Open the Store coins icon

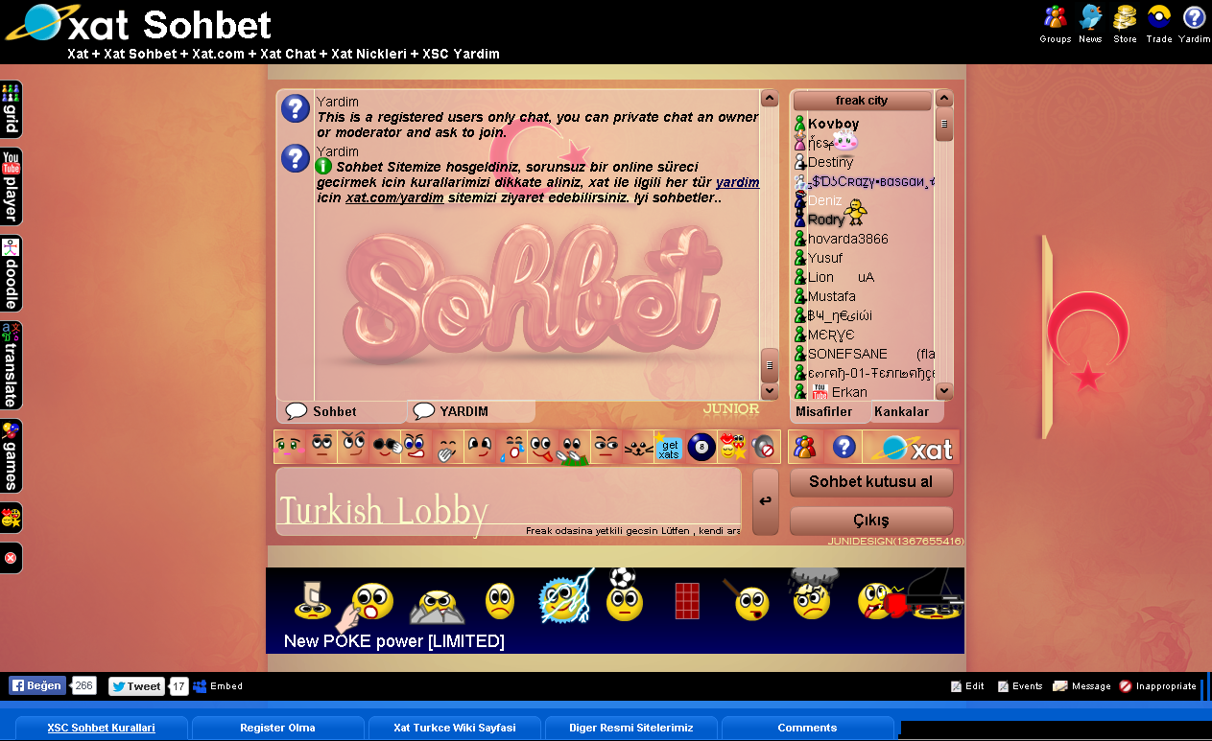[1125, 24]
